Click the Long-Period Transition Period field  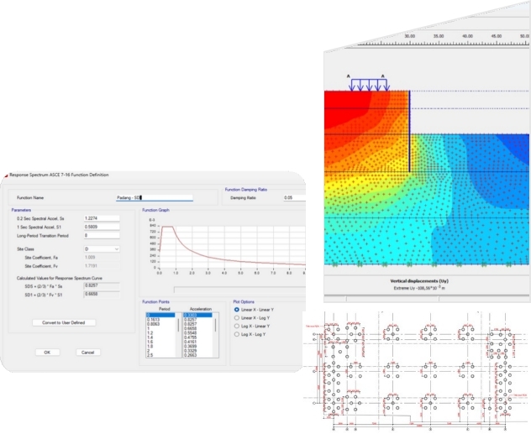pos(102,235)
